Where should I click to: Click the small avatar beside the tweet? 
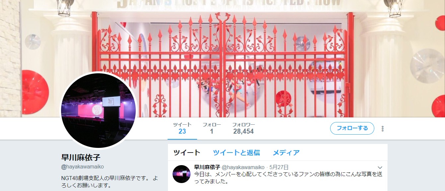pos(182,174)
